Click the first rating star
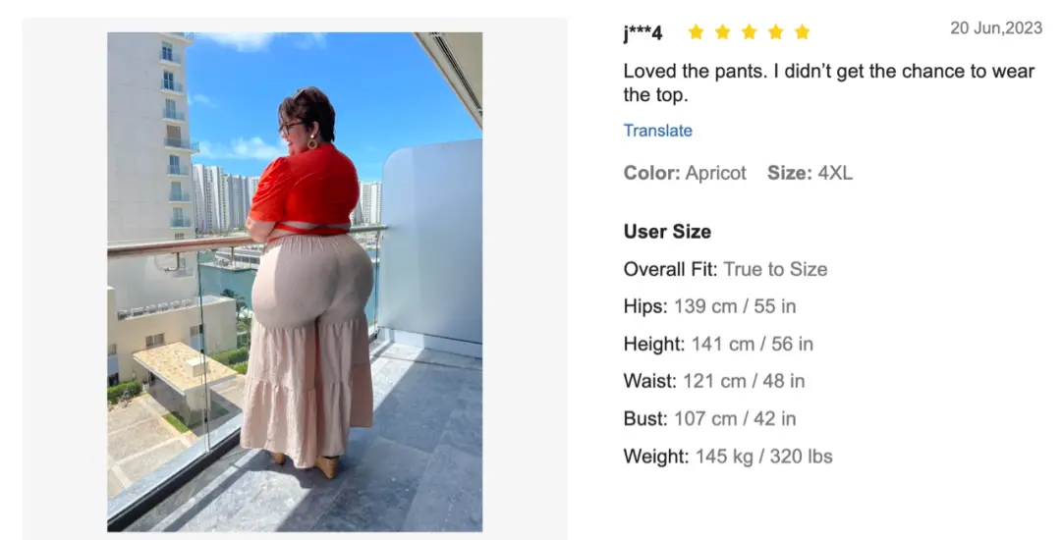This screenshot has height=540, width=1061. [x=696, y=31]
